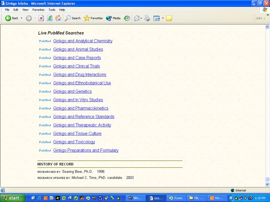Screen dimensions: 270x202
Task: Expand hidden system tray icons arrow
Action: [x=231, y=198]
